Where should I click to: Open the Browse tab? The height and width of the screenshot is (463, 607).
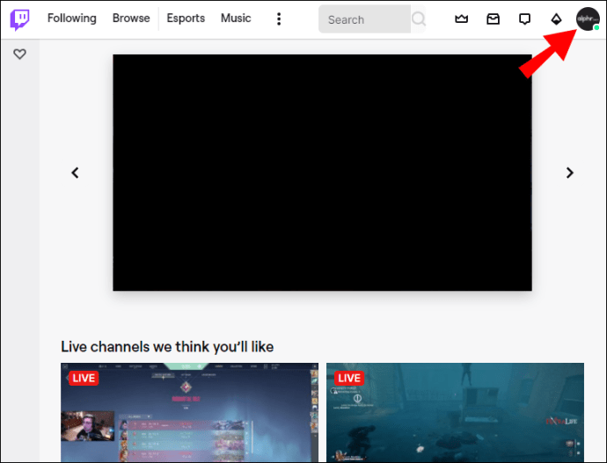coord(131,18)
